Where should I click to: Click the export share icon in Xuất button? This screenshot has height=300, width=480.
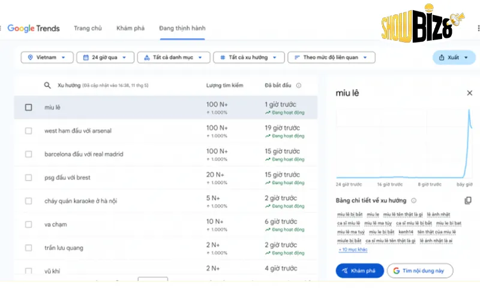(442, 57)
